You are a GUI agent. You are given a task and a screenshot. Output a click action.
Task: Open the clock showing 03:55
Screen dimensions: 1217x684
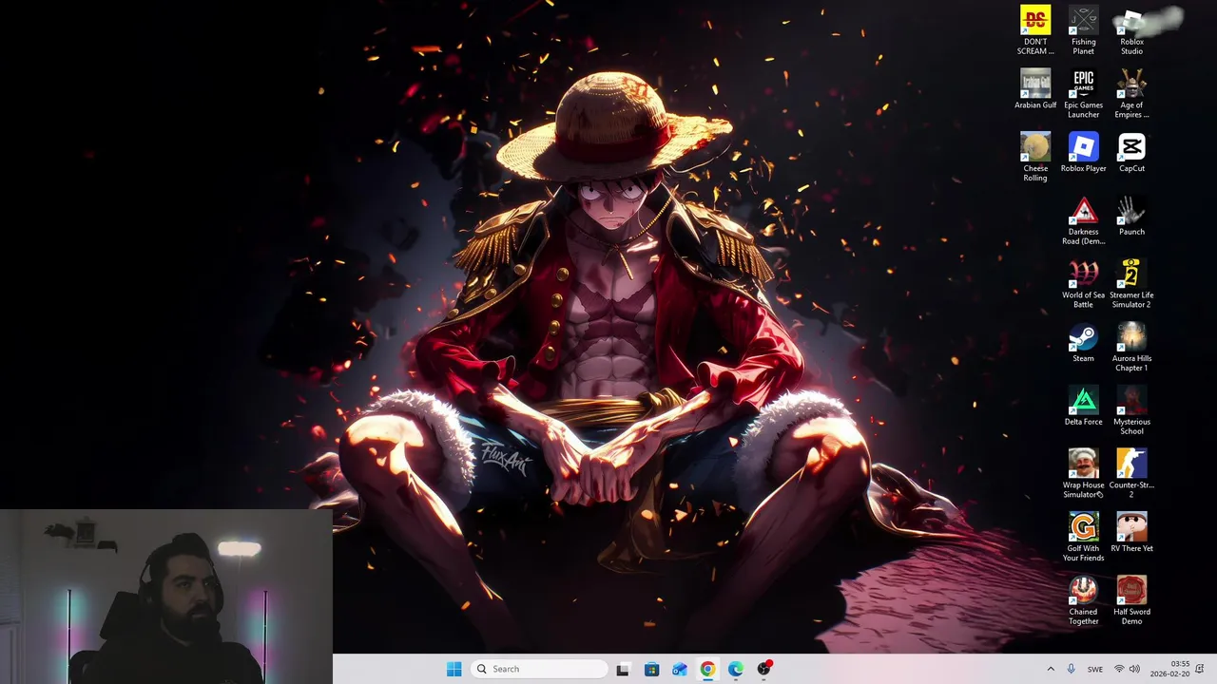click(x=1169, y=669)
